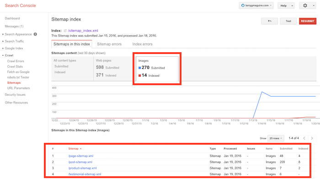Click the Sitemap column sort arrow

click(81, 149)
